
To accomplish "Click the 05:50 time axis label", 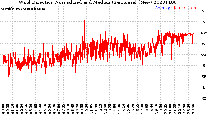I will click(x=49, y=109).
